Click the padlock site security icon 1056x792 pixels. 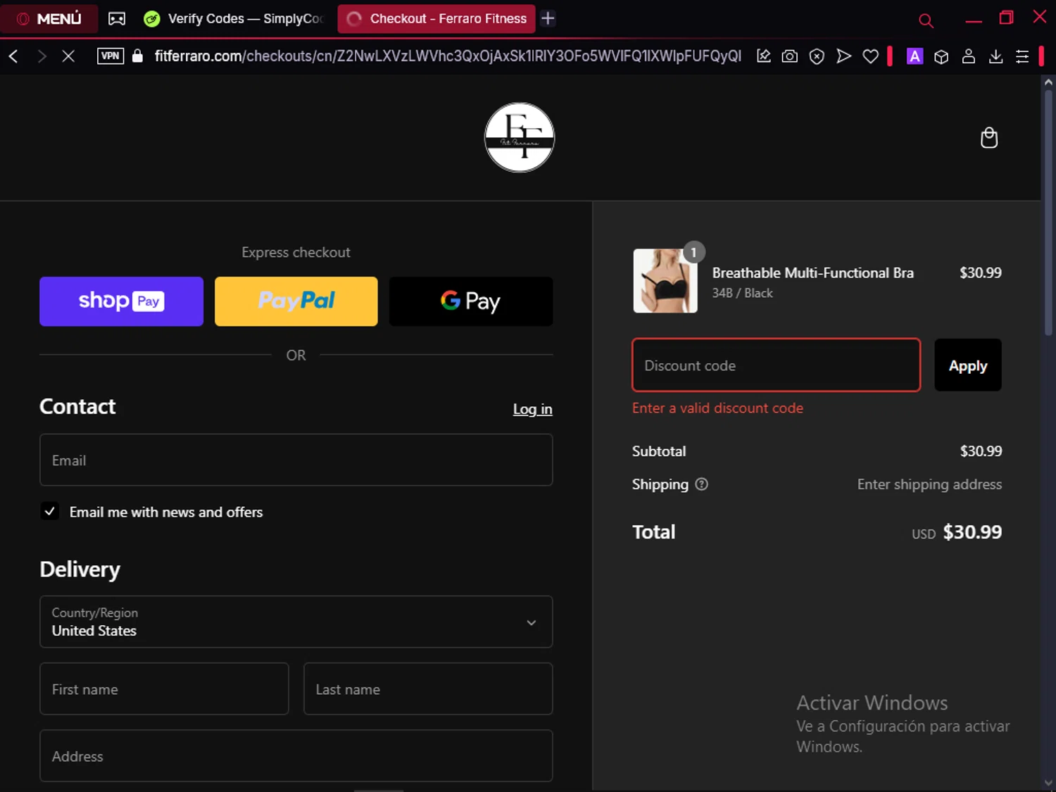pyautogui.click(x=138, y=56)
